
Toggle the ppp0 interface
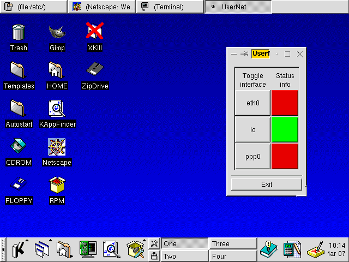coord(252,156)
